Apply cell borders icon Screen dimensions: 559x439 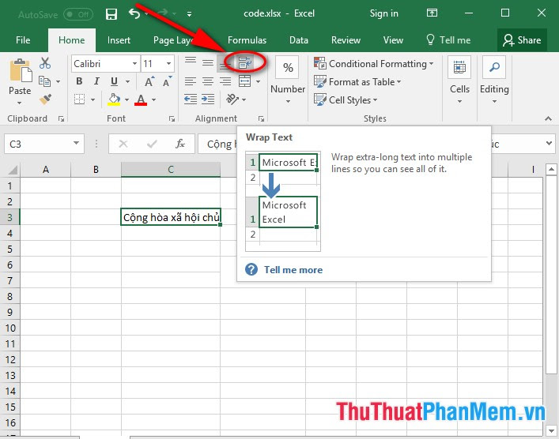coord(80,99)
